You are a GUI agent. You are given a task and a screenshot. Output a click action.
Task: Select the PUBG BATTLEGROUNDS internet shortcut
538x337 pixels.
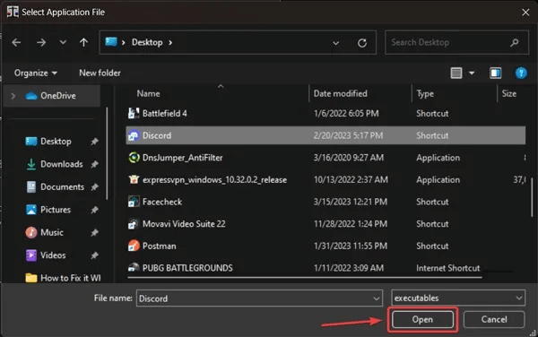325,267
